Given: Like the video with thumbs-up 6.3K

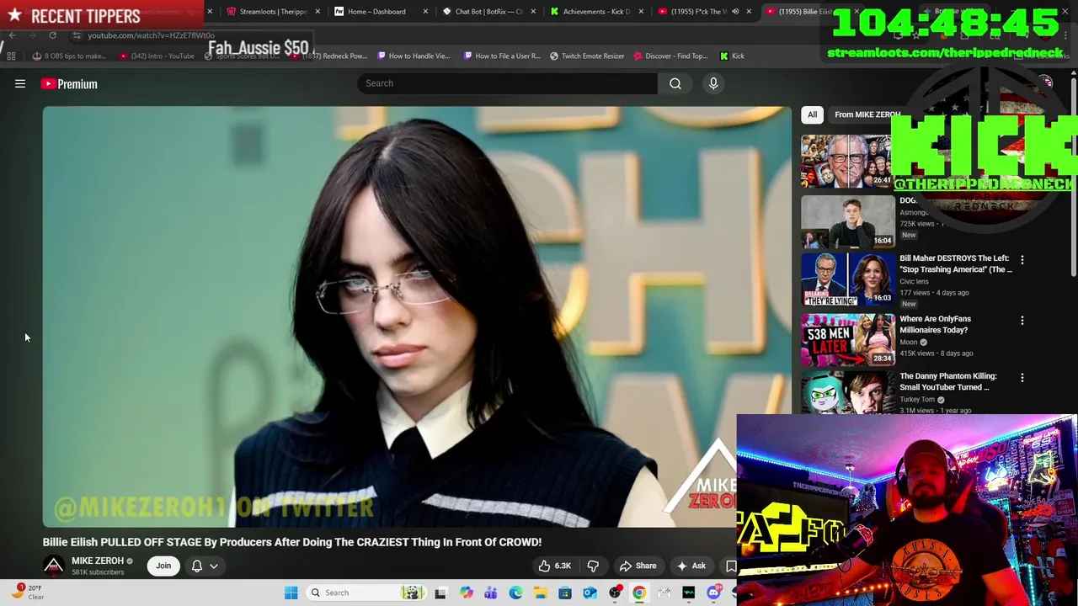Looking at the screenshot, I should pos(555,566).
